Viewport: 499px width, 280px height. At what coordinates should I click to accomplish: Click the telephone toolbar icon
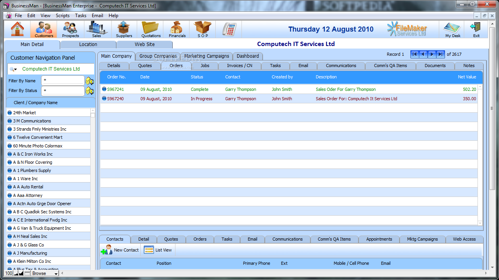229,29
